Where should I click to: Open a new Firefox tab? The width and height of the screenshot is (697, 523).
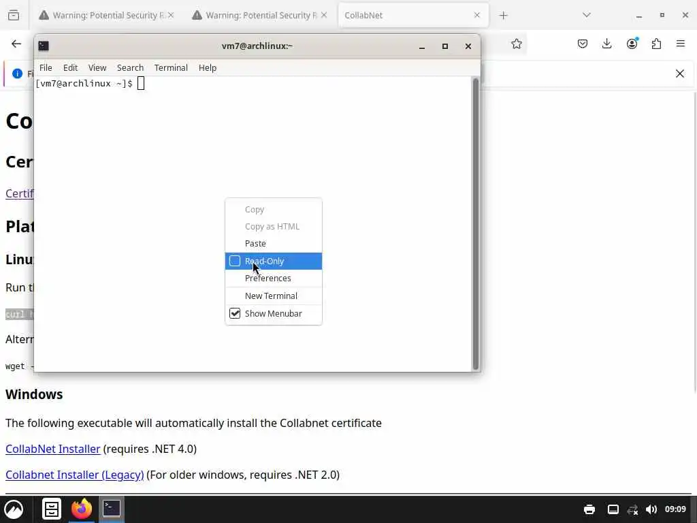click(x=503, y=16)
